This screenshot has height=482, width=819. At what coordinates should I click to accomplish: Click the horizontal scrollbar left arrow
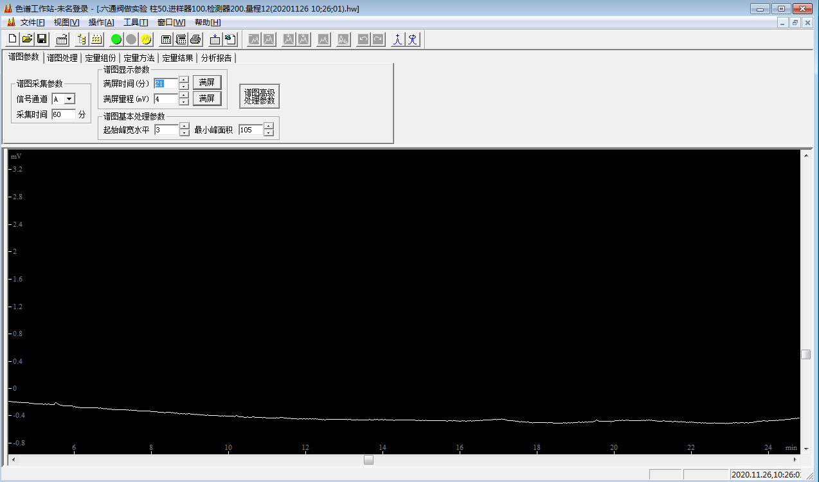12,460
